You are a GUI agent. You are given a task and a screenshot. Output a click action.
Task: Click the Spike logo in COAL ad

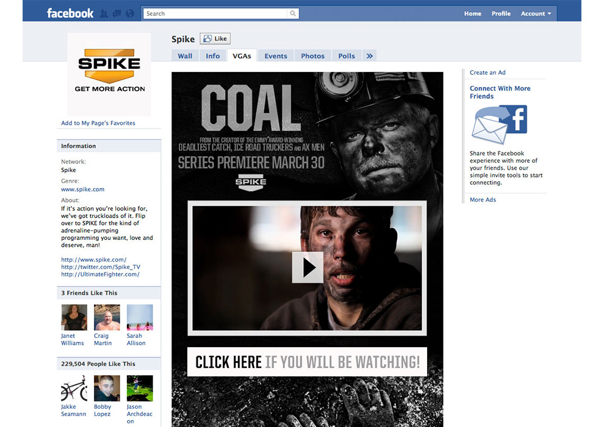pyautogui.click(x=251, y=183)
